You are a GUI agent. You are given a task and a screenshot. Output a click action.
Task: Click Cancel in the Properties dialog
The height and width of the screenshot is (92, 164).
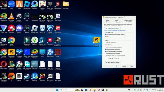124,66
